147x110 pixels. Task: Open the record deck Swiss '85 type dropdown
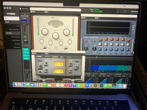(47, 57)
